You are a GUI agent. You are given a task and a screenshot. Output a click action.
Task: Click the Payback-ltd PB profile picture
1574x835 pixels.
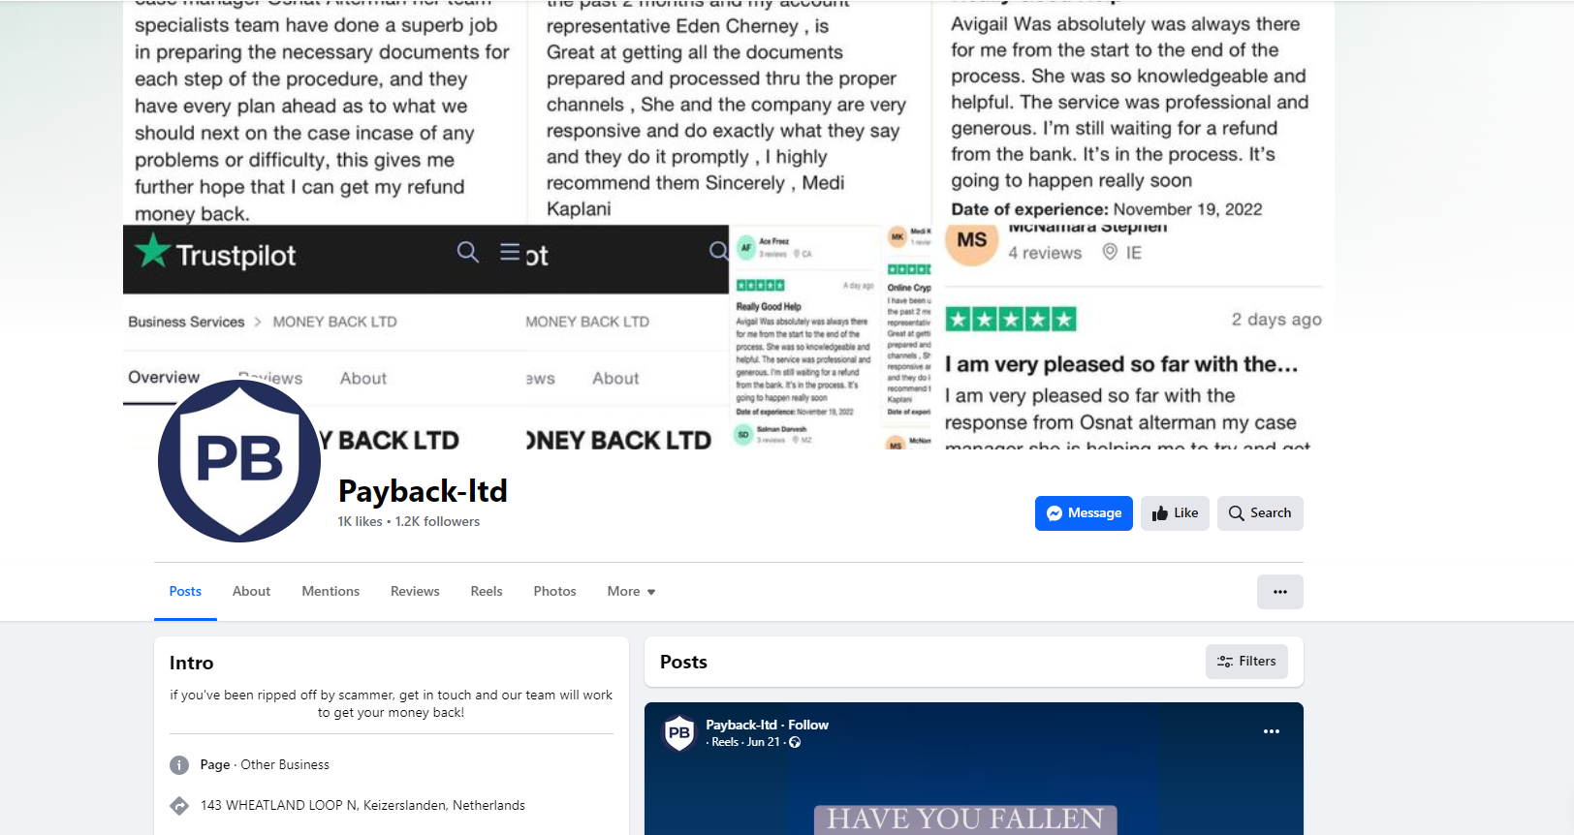pos(239,460)
